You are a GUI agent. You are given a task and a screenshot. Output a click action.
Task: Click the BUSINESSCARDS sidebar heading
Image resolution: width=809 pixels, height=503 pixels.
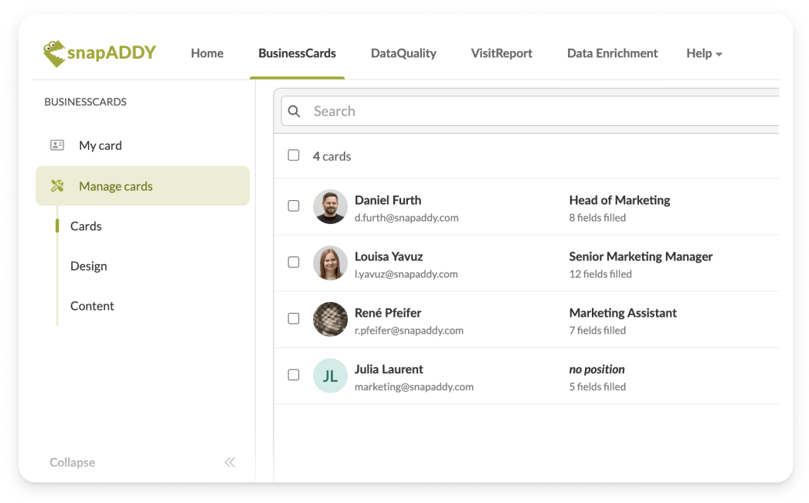tap(85, 102)
